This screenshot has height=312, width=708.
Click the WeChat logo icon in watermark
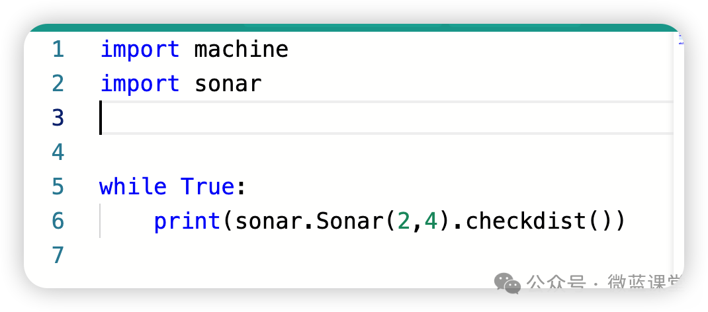(508, 283)
